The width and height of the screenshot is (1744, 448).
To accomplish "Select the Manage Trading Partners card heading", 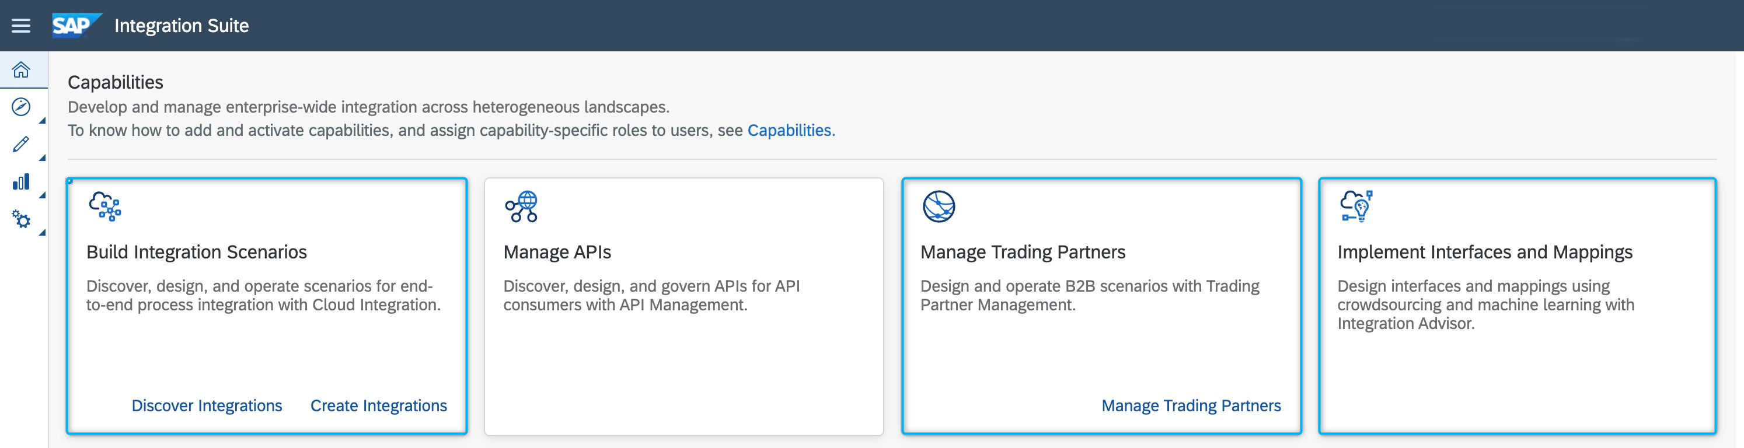I will click(1023, 252).
